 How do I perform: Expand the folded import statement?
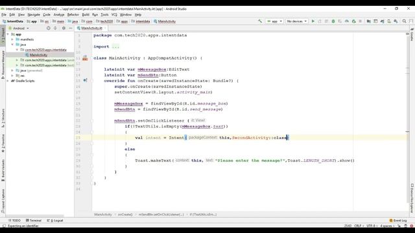(x=115, y=47)
